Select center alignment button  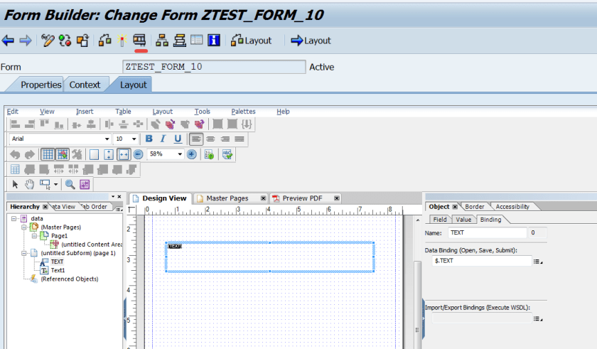tap(210, 139)
